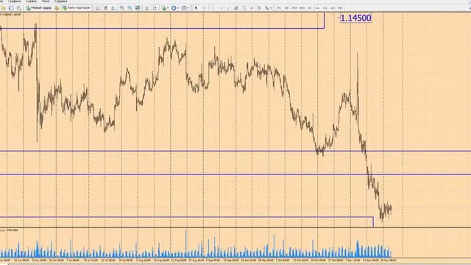The width and height of the screenshot is (471, 265).
Task: Zoom in on the chart with magnifier plus
Action: click(122, 8)
